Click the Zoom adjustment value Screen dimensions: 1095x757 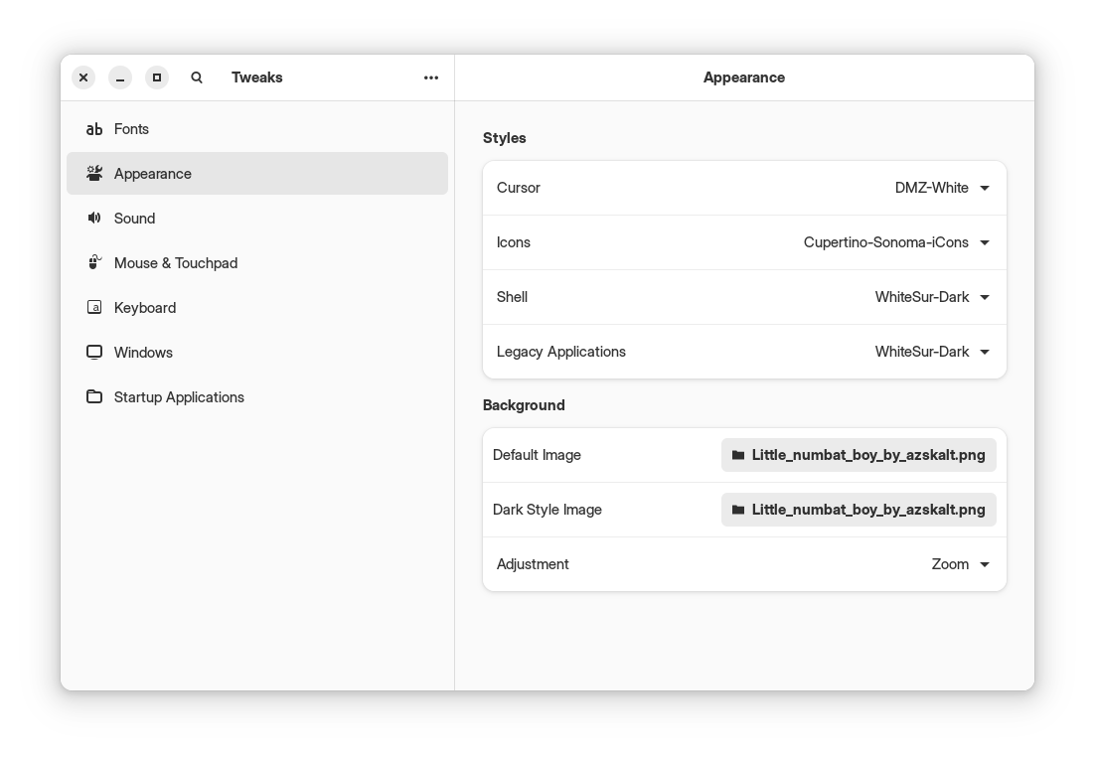(950, 564)
